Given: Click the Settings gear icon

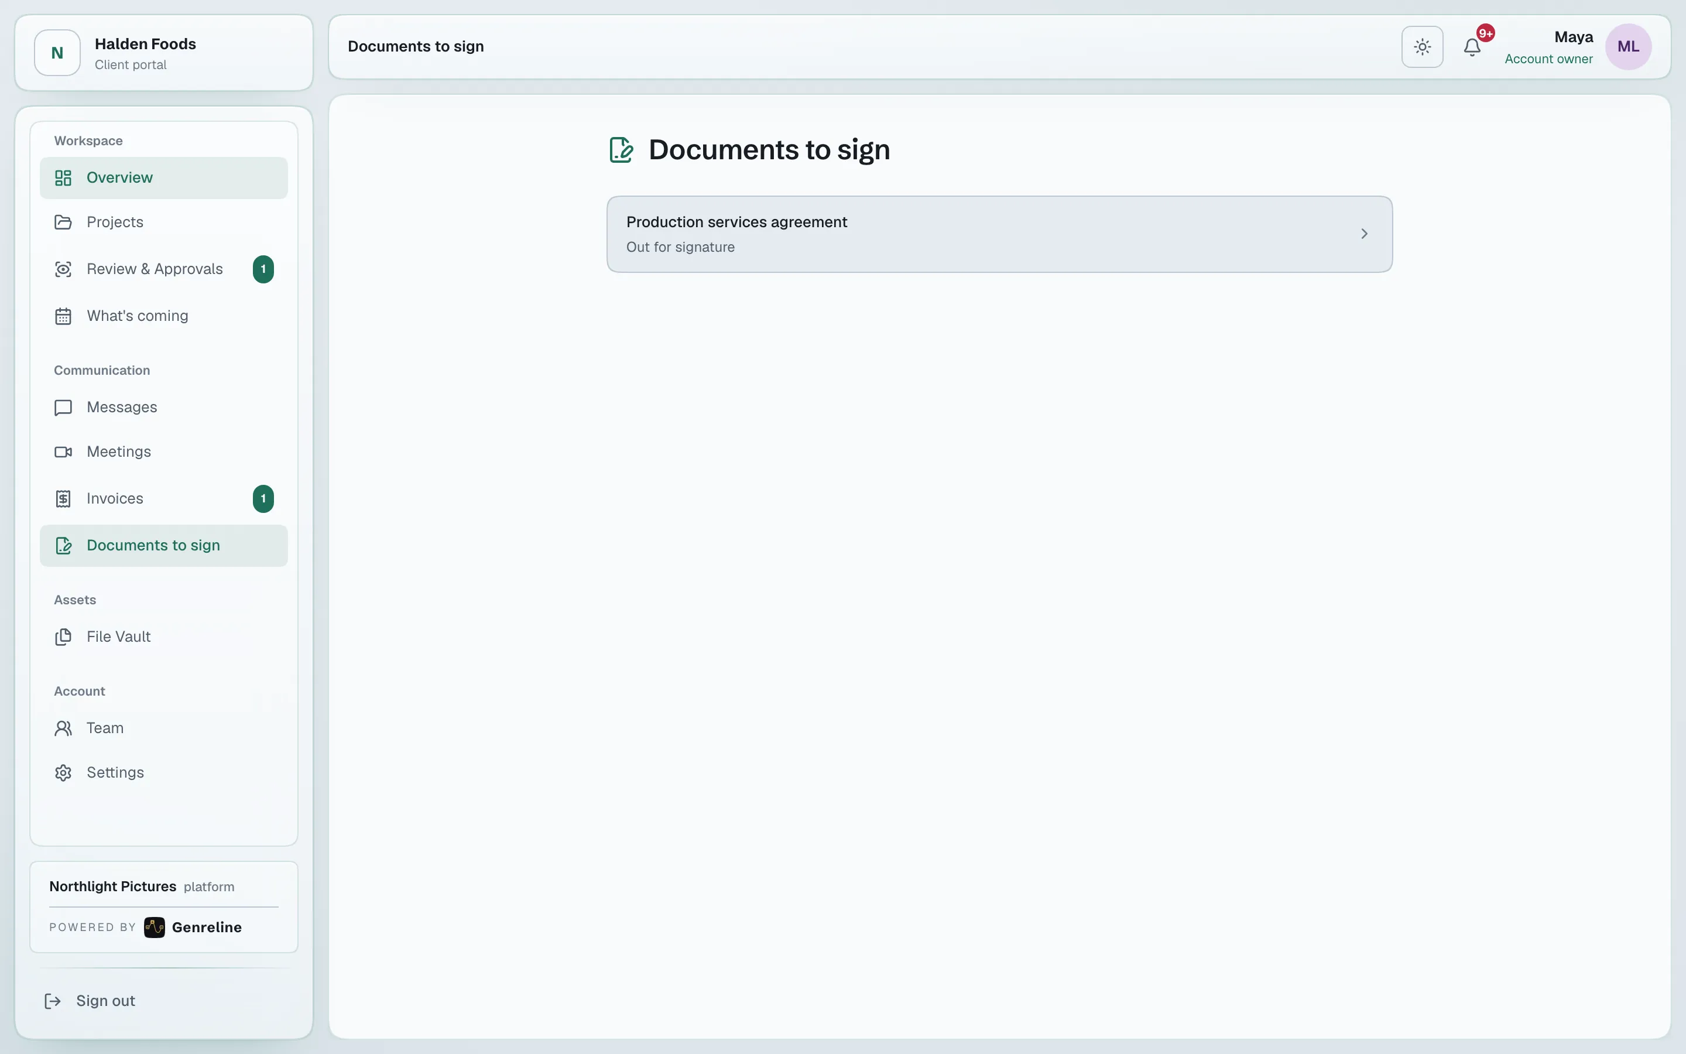Looking at the screenshot, I should point(63,773).
